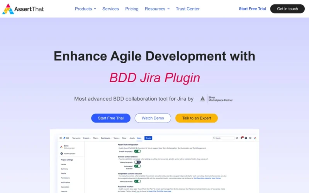This screenshot has width=309, height=193.
Task: Click the 'AssertThat configuration' section heading
Action: pyautogui.click(x=128, y=145)
